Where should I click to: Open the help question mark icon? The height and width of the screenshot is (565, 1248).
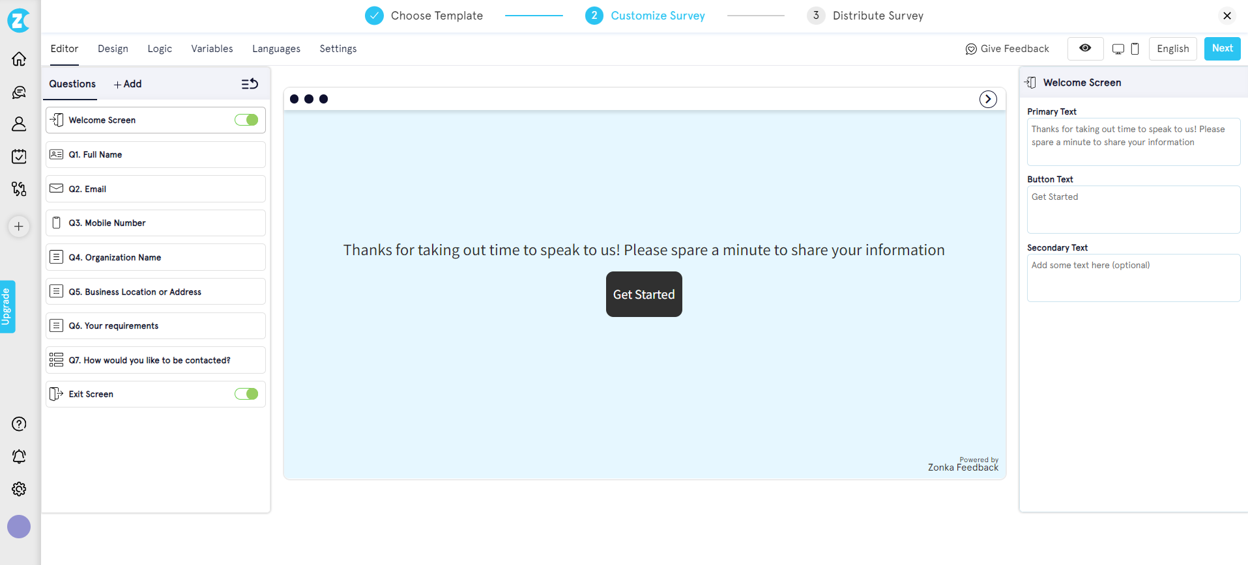(19, 424)
